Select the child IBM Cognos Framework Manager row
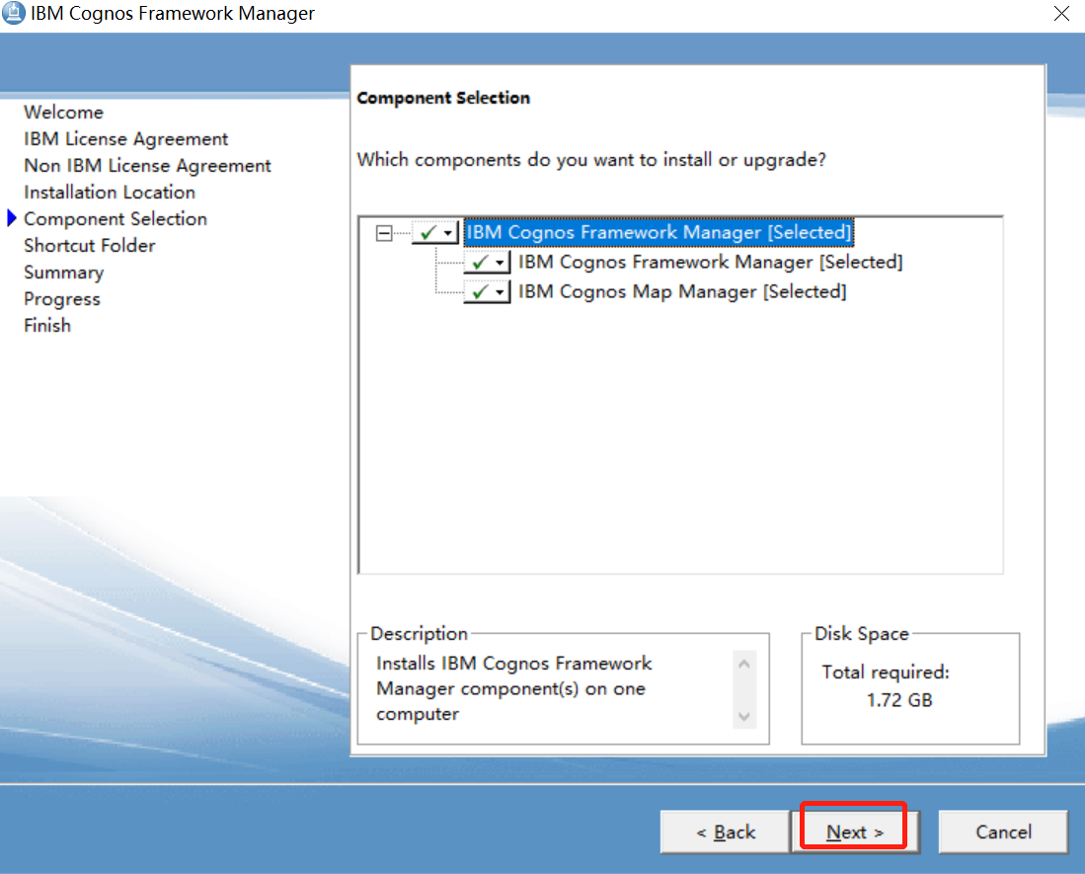This screenshot has width=1085, height=874. [710, 263]
